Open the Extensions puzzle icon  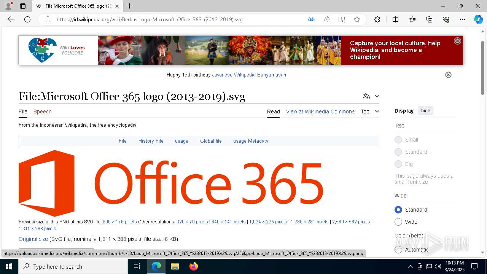[377, 19]
